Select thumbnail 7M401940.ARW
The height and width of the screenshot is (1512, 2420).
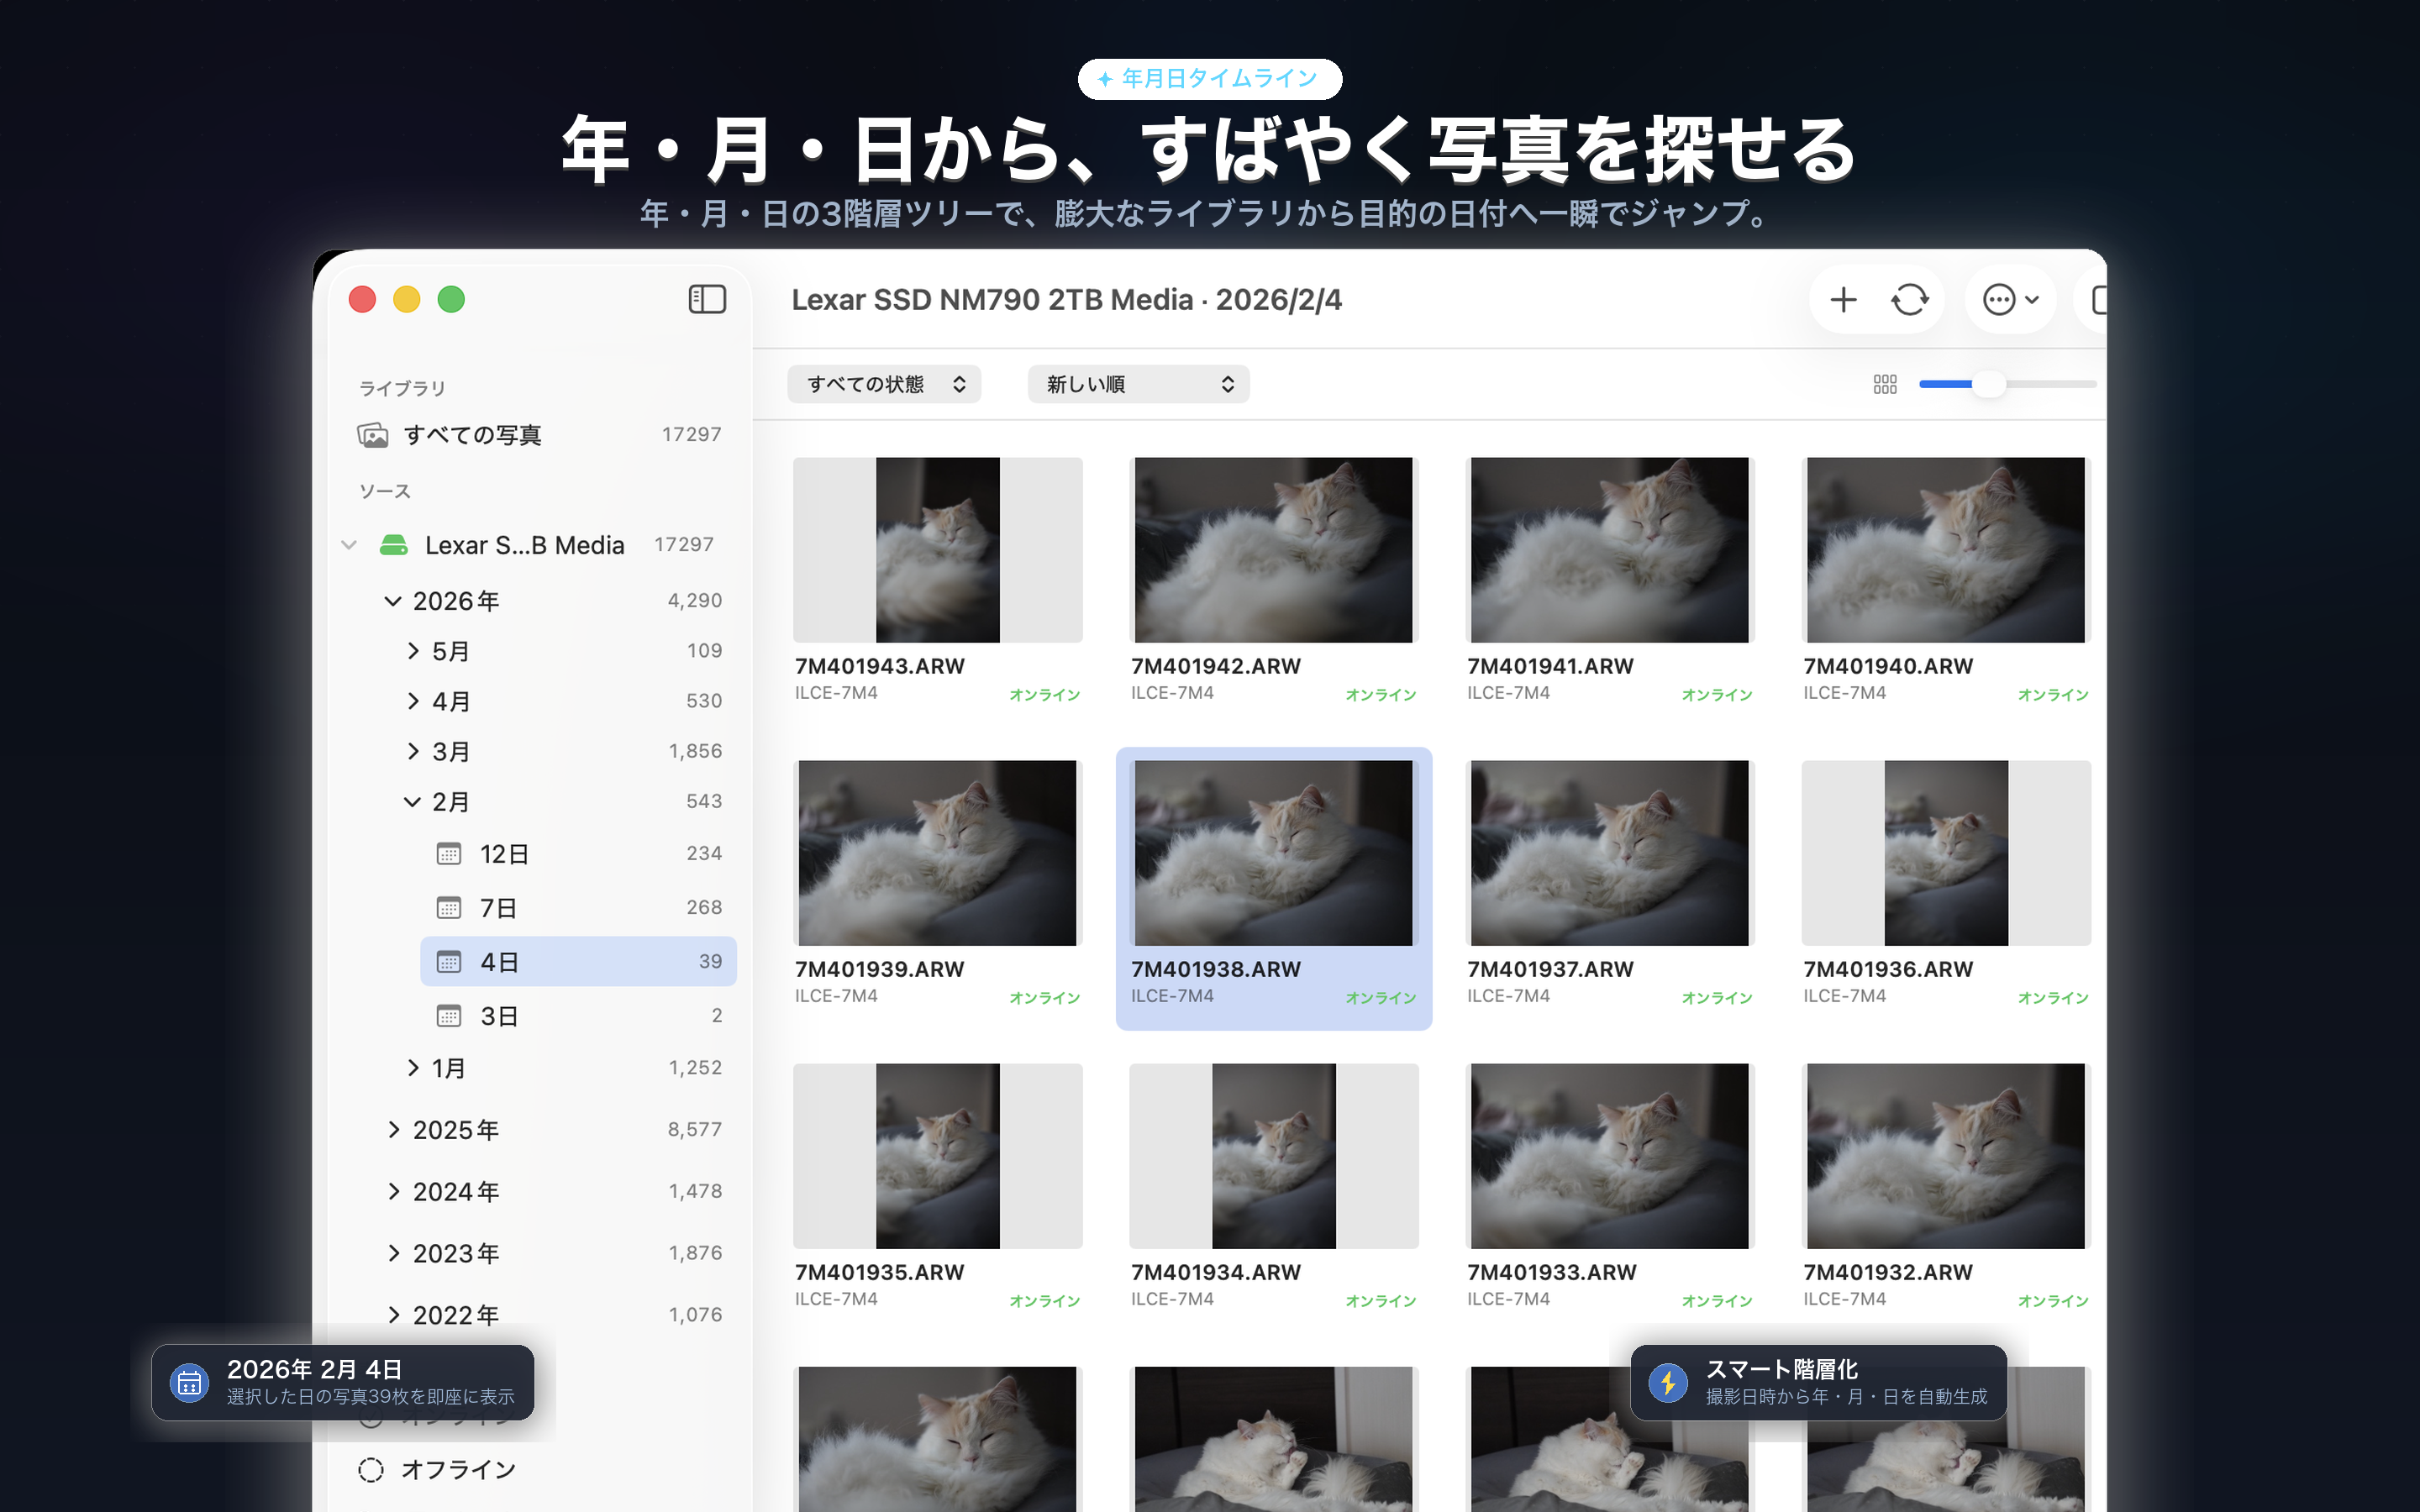(1946, 550)
